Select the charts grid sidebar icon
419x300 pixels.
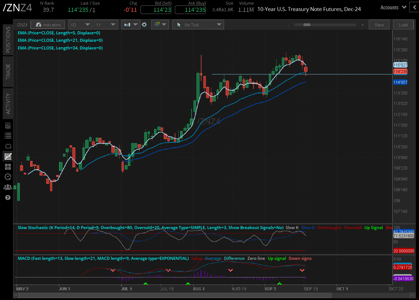pyautogui.click(x=8, y=156)
